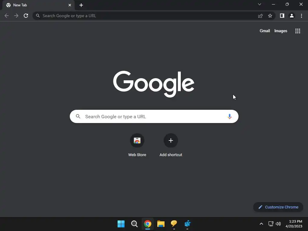Image resolution: width=308 pixels, height=231 pixels.
Task: Open the blue cube taskbar app
Action: pos(187,223)
